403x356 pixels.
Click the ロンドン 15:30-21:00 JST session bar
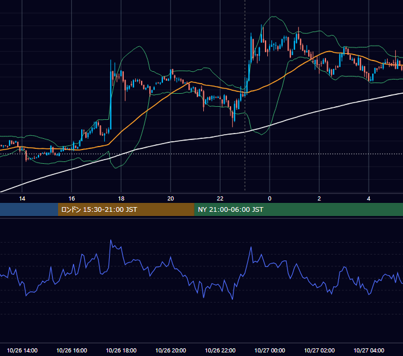click(126, 209)
